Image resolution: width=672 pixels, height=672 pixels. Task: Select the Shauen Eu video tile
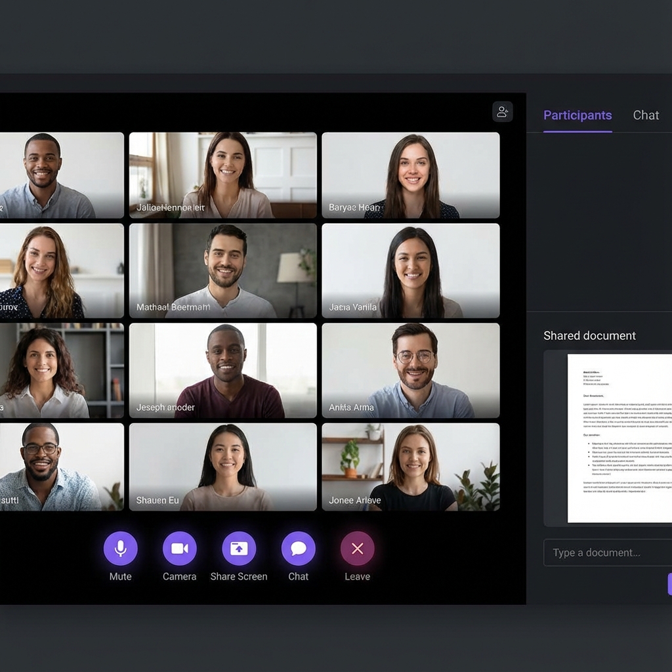click(x=223, y=467)
